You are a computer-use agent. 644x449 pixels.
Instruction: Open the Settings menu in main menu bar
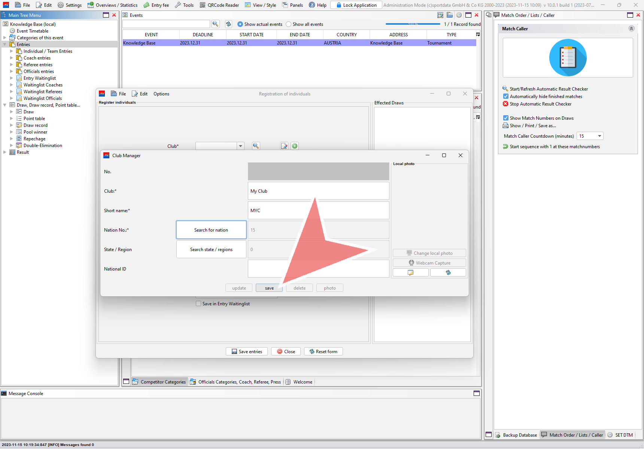tap(70, 5)
